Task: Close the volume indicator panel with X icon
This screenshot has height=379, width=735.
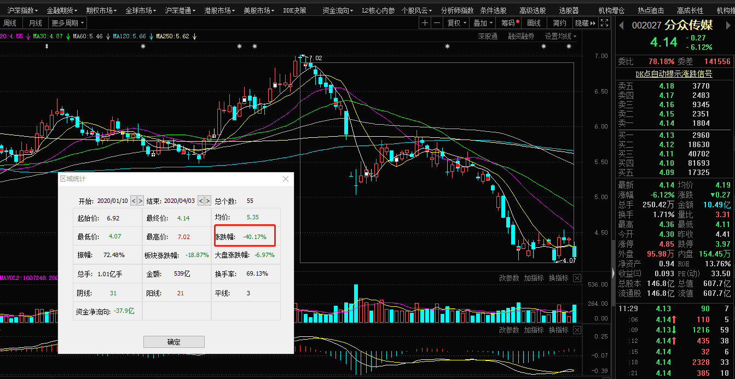Action: 578,278
